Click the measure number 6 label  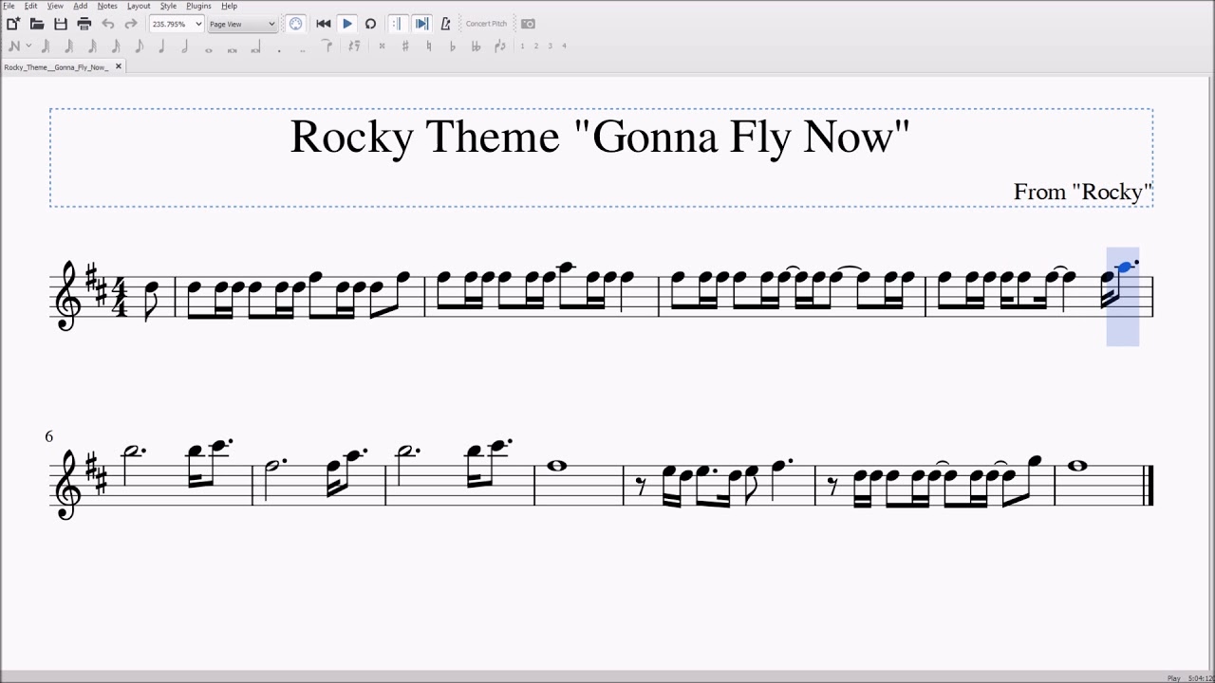pos(49,436)
